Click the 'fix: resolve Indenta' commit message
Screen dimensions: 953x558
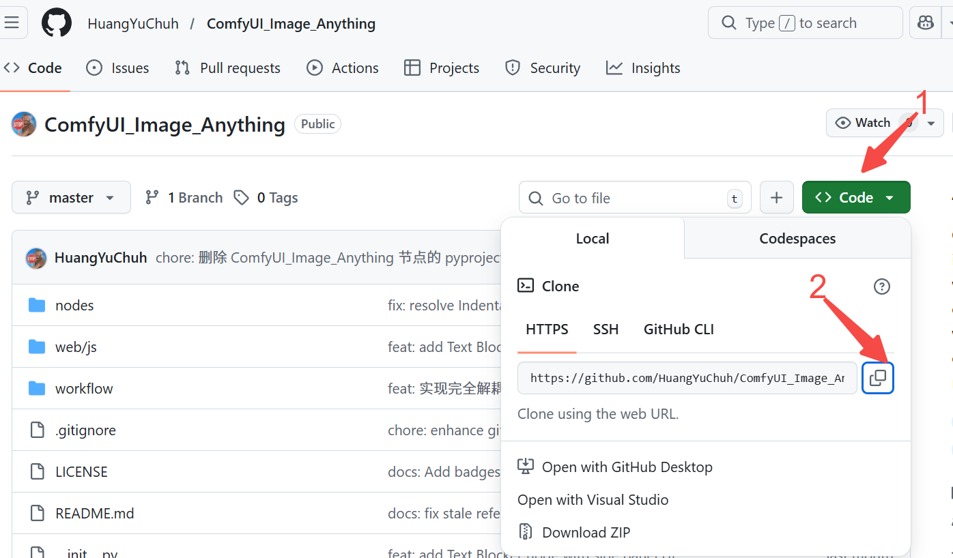(444, 305)
